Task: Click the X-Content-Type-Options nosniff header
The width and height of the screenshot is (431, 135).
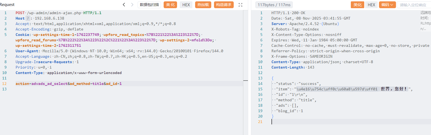Action: coord(306,35)
